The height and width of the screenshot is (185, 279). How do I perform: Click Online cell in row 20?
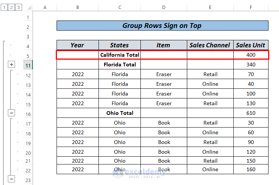[210, 152]
